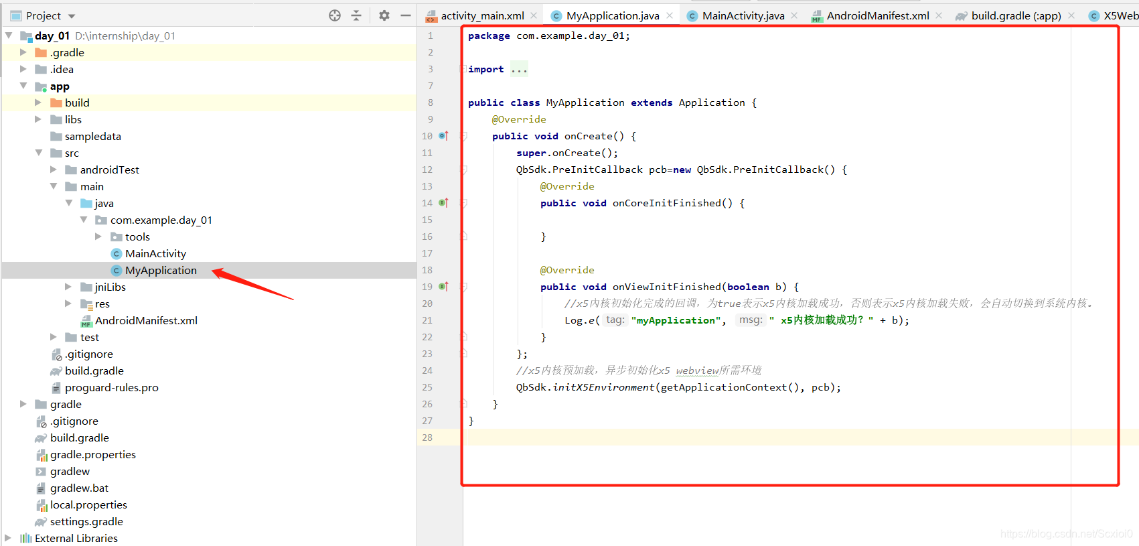1139x546 pixels.
Task: Expand the test folder
Action: [x=54, y=337]
